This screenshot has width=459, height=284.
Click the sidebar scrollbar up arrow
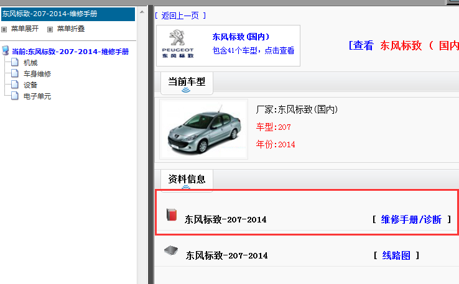[x=142, y=12]
